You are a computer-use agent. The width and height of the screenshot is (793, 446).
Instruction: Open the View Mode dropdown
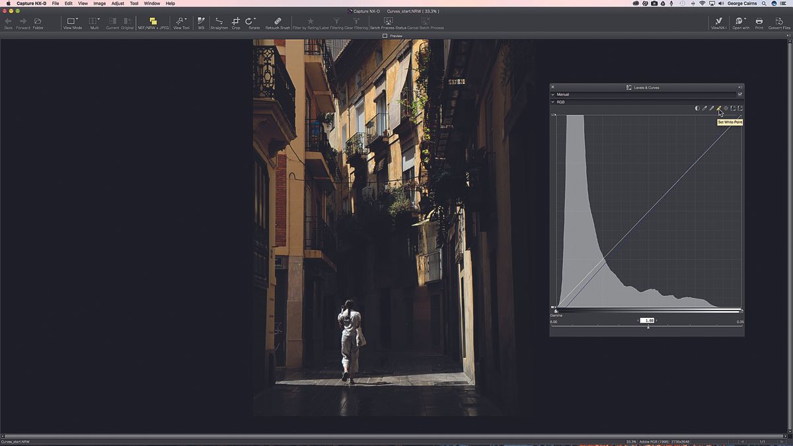72,21
